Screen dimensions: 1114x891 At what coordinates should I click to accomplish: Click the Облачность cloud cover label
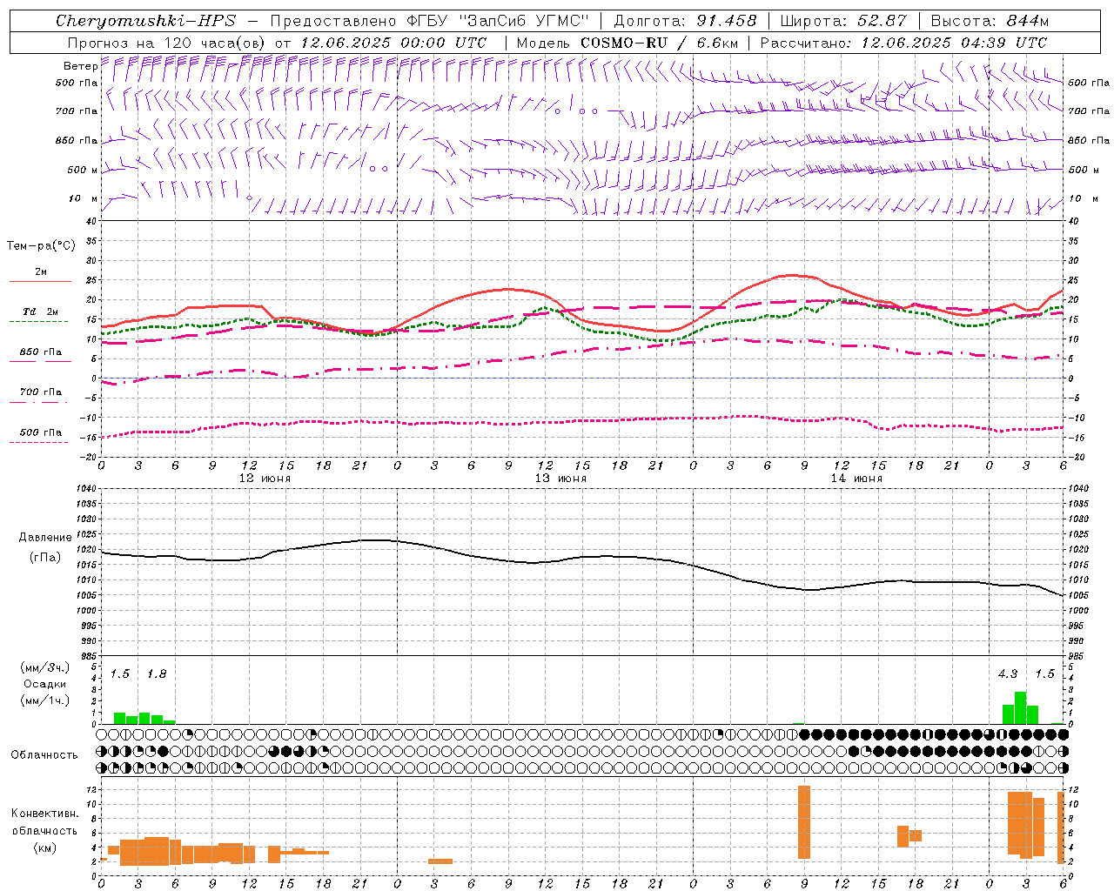coord(44,755)
